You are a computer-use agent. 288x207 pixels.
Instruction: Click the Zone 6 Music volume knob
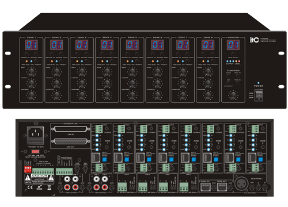click(x=157, y=83)
